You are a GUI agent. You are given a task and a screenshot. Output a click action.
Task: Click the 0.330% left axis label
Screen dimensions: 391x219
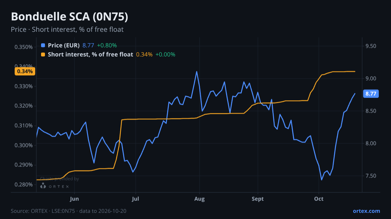(x=23, y=86)
